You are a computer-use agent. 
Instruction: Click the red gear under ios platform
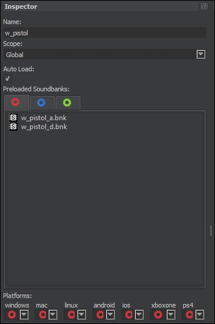[129, 315]
